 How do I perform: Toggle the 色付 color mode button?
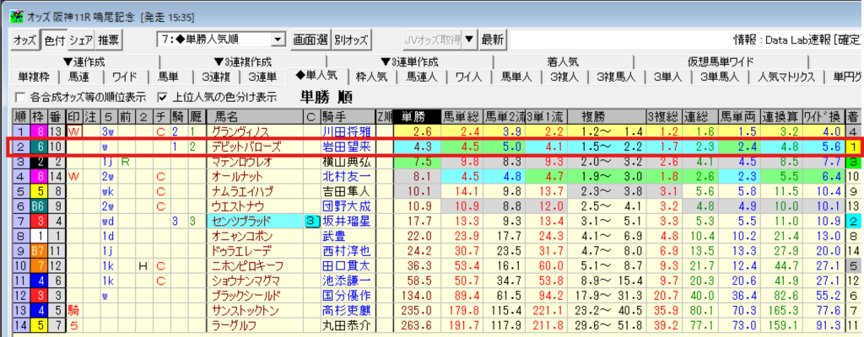(x=53, y=40)
